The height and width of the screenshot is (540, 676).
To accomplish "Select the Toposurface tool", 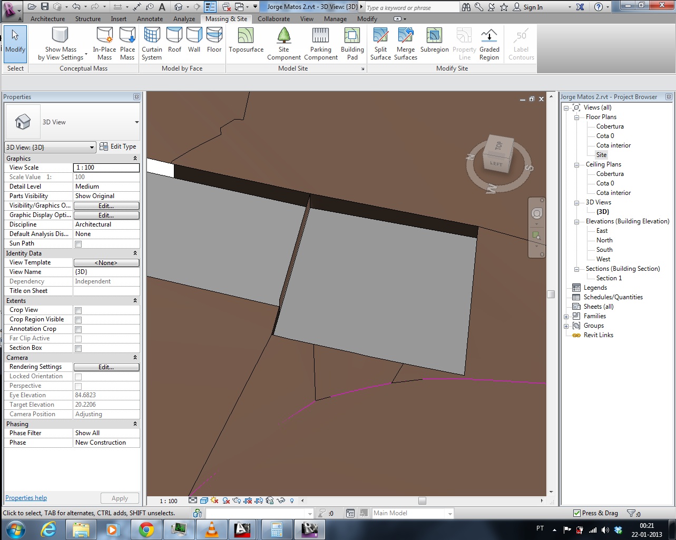I will coord(246,42).
